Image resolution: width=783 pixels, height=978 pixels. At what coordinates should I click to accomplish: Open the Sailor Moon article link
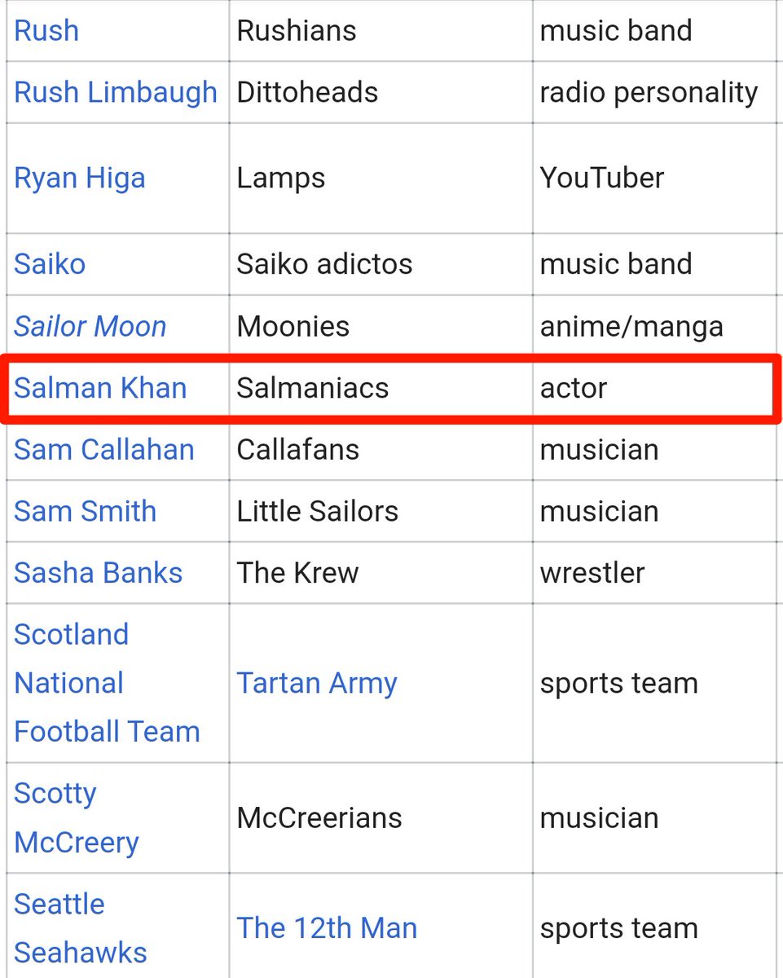pos(90,327)
